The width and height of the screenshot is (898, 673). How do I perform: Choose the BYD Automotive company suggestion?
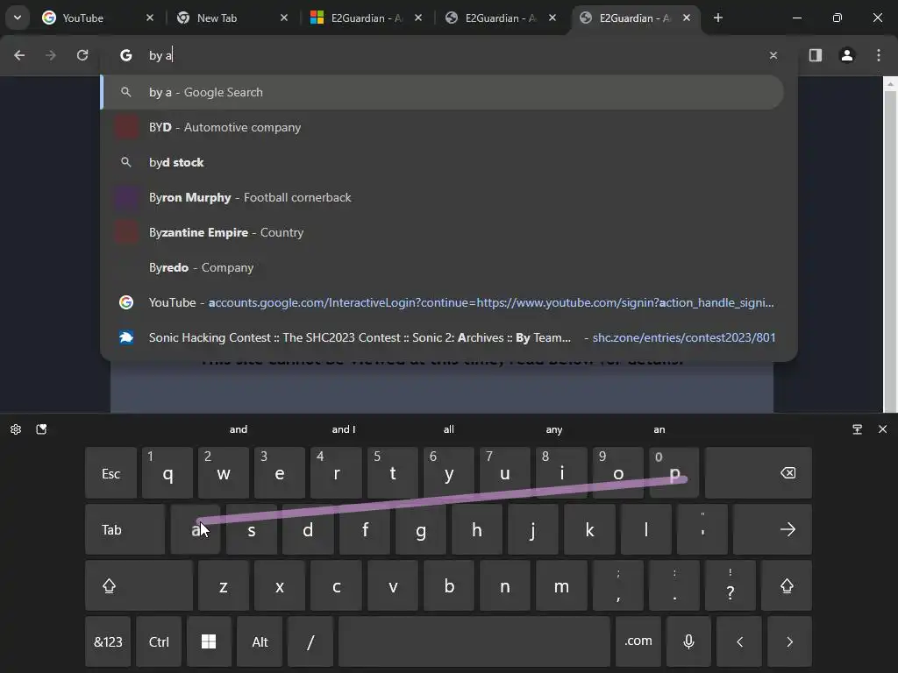(x=442, y=127)
